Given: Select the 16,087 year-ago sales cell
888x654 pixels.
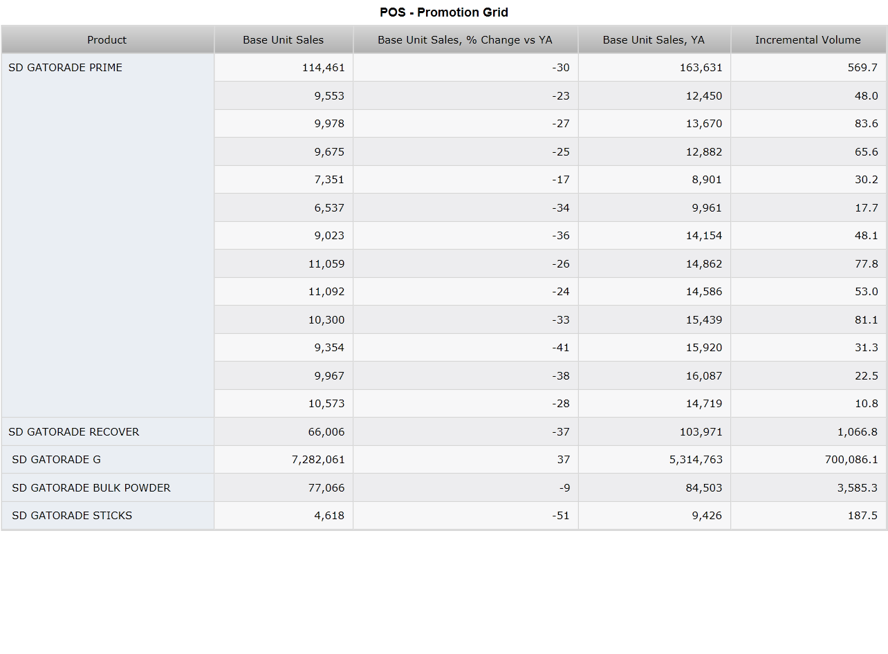Looking at the screenshot, I should 654,375.
